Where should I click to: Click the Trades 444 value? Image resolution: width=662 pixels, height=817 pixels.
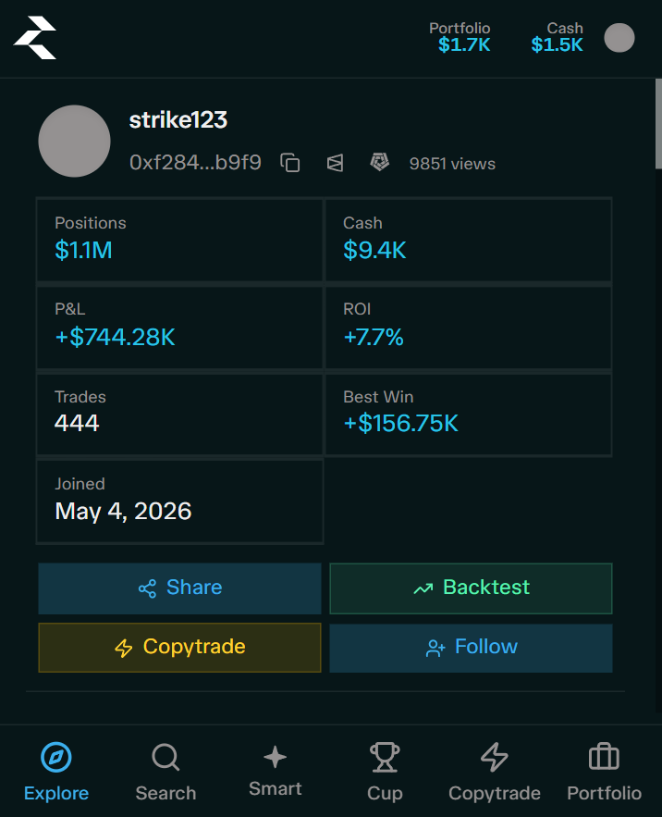coord(77,423)
